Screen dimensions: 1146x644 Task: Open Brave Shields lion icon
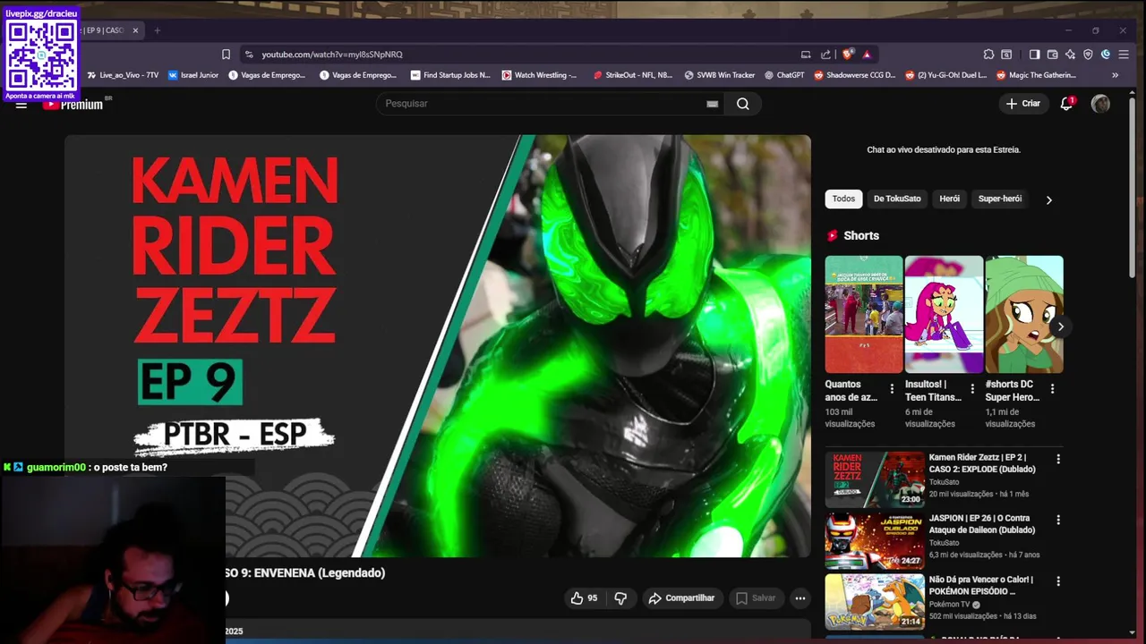click(x=848, y=55)
